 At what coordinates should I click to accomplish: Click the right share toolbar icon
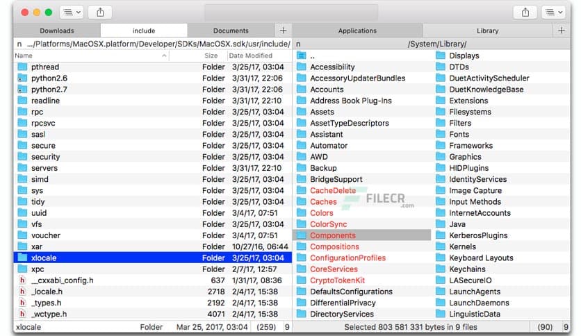525,12
